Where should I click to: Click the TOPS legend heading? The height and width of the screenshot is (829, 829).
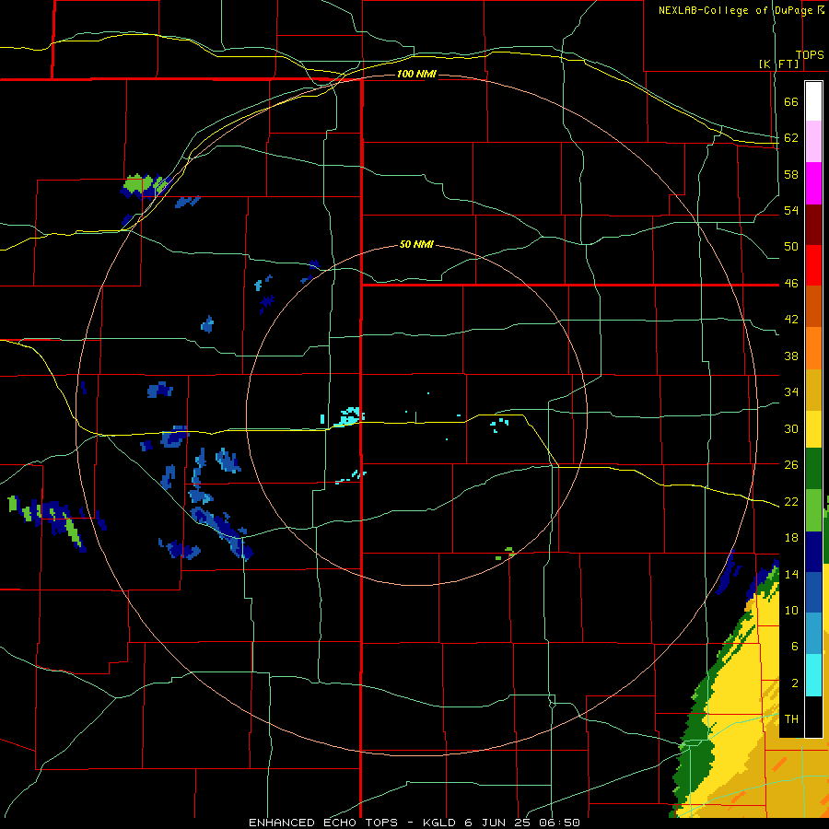[810, 55]
